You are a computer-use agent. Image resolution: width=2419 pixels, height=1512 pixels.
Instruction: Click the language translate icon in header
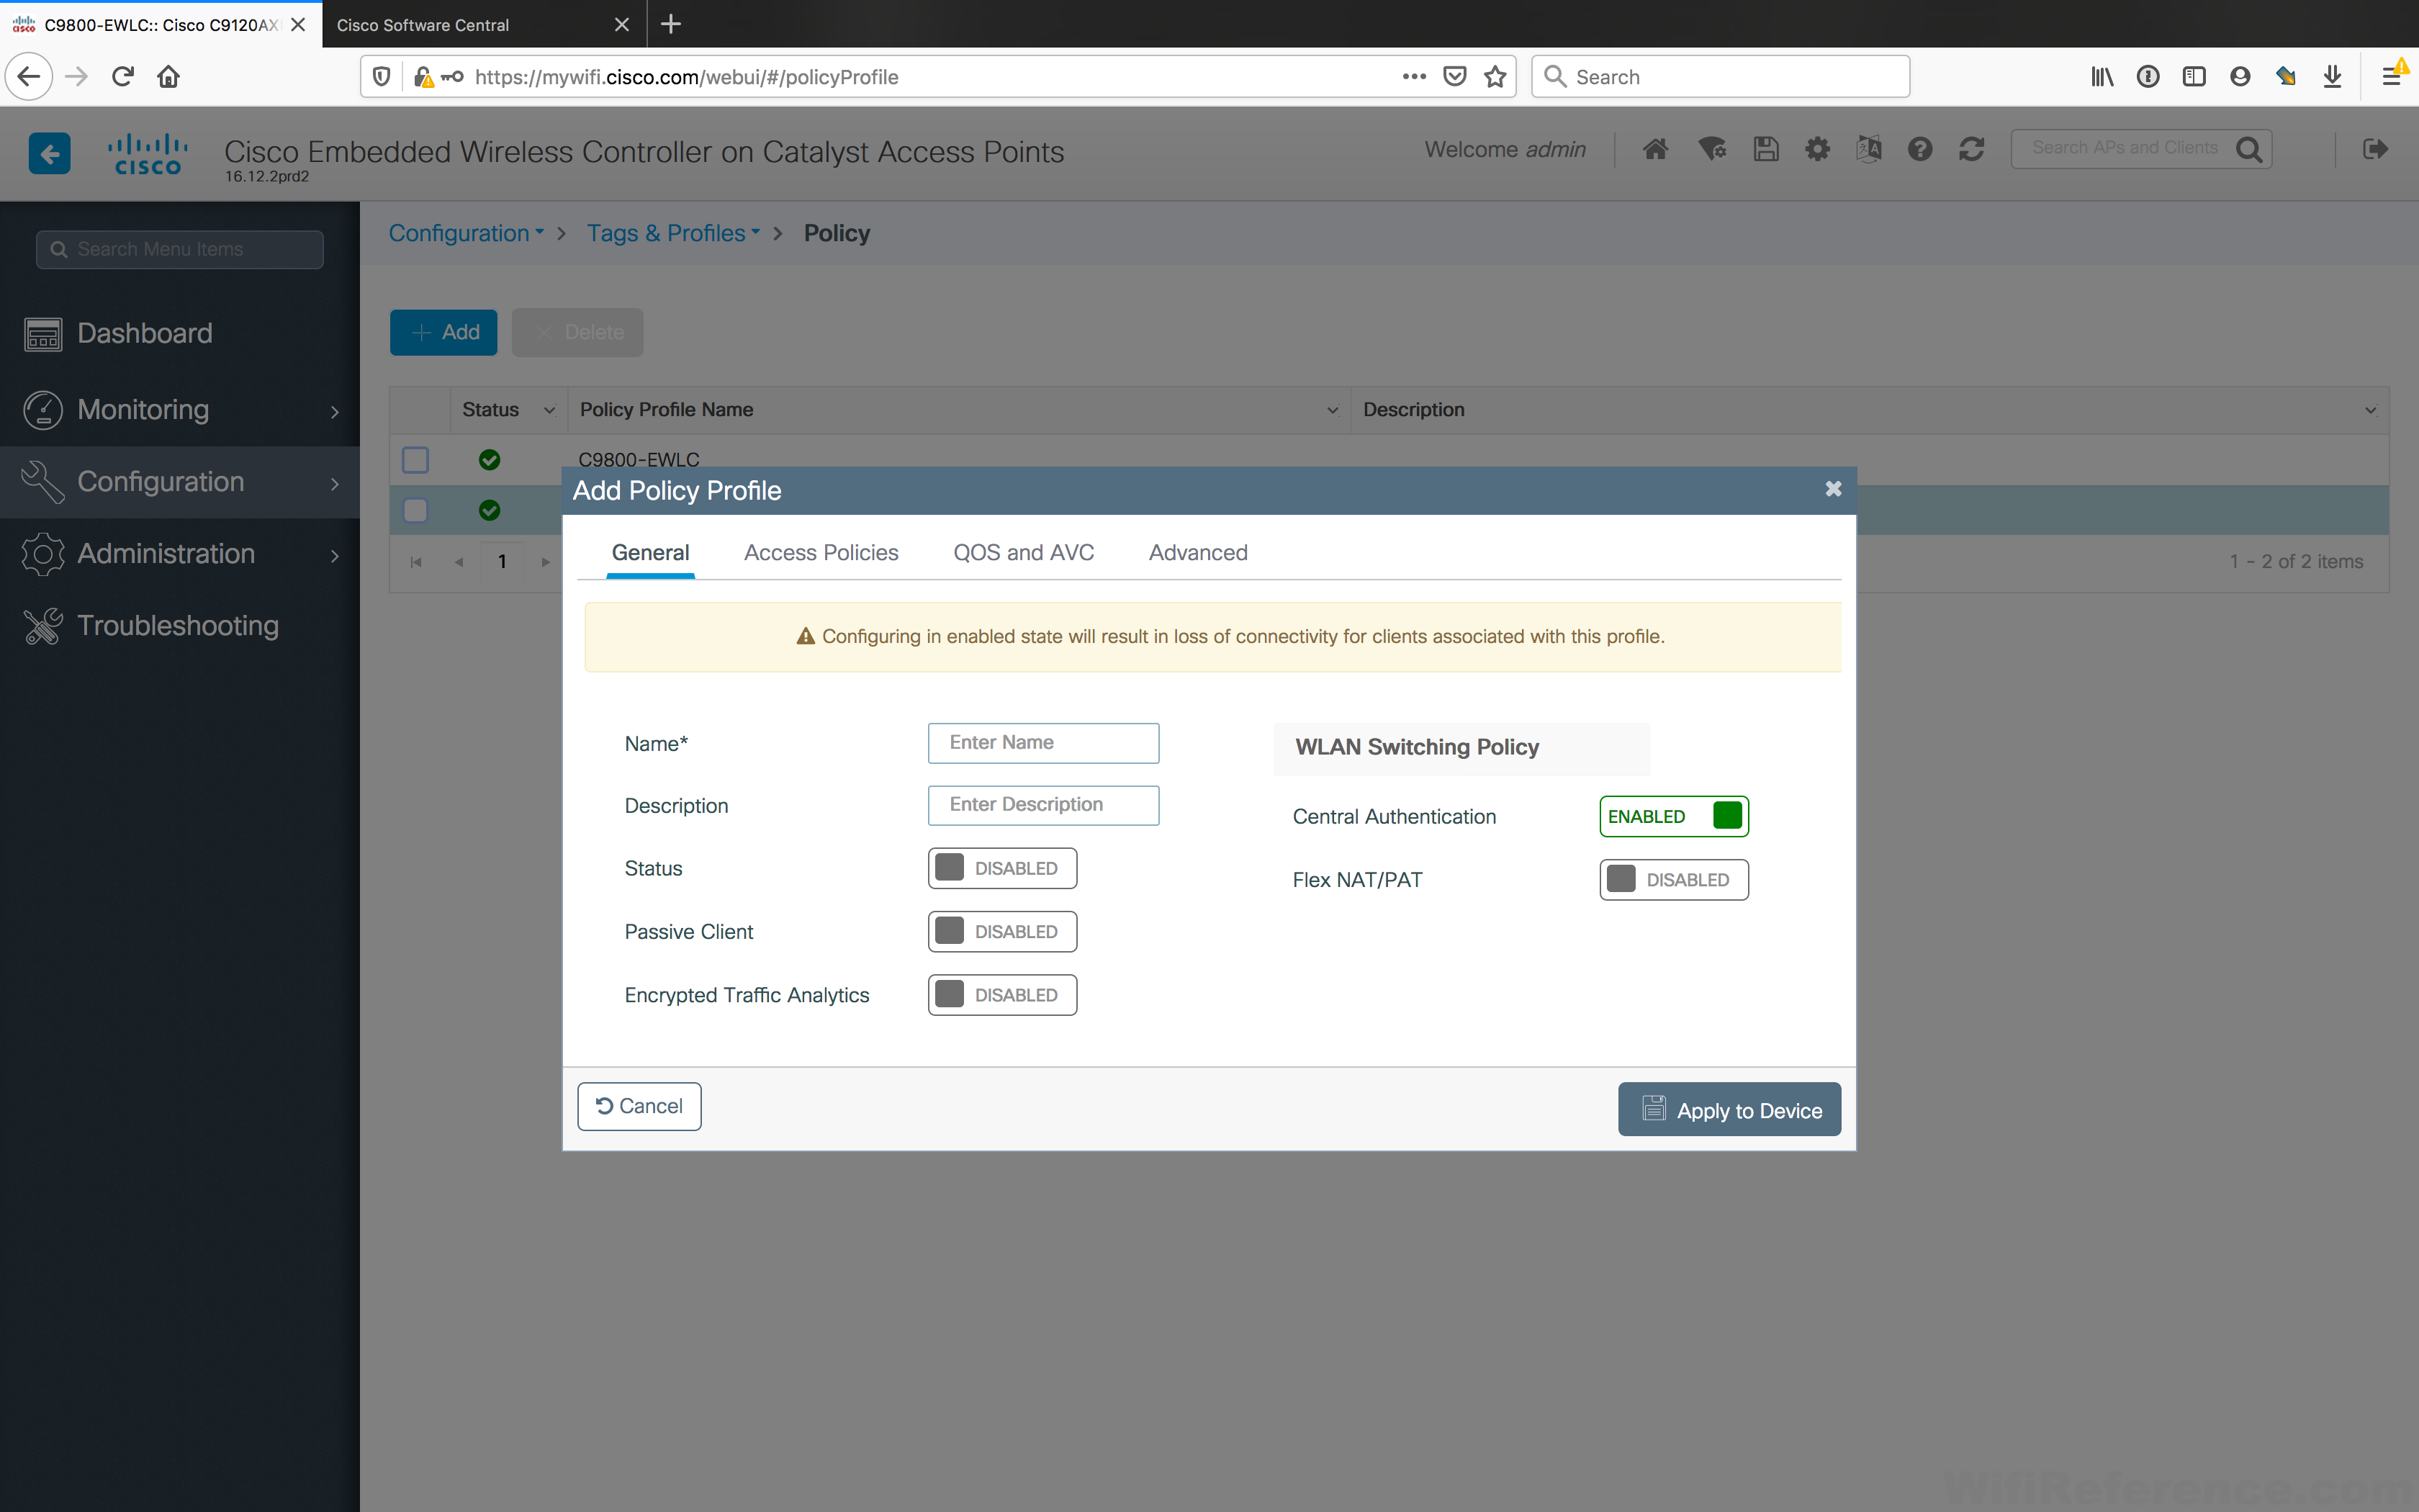coord(1868,149)
